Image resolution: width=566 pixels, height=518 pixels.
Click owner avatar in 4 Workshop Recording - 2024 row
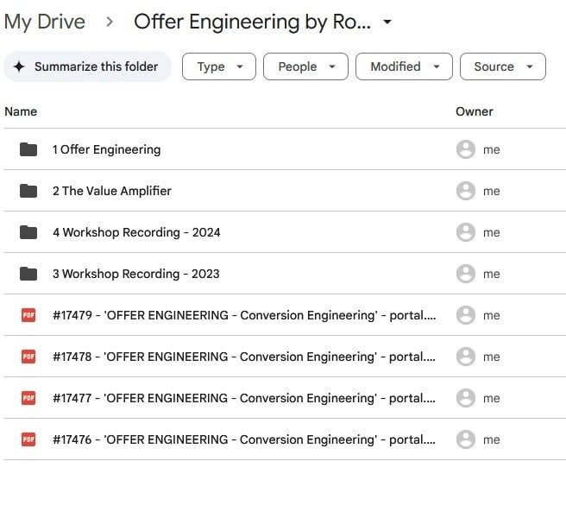pos(466,232)
